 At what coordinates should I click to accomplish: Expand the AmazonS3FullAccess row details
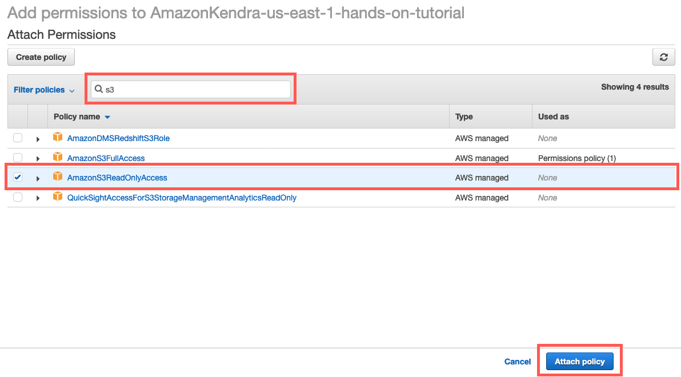point(38,159)
